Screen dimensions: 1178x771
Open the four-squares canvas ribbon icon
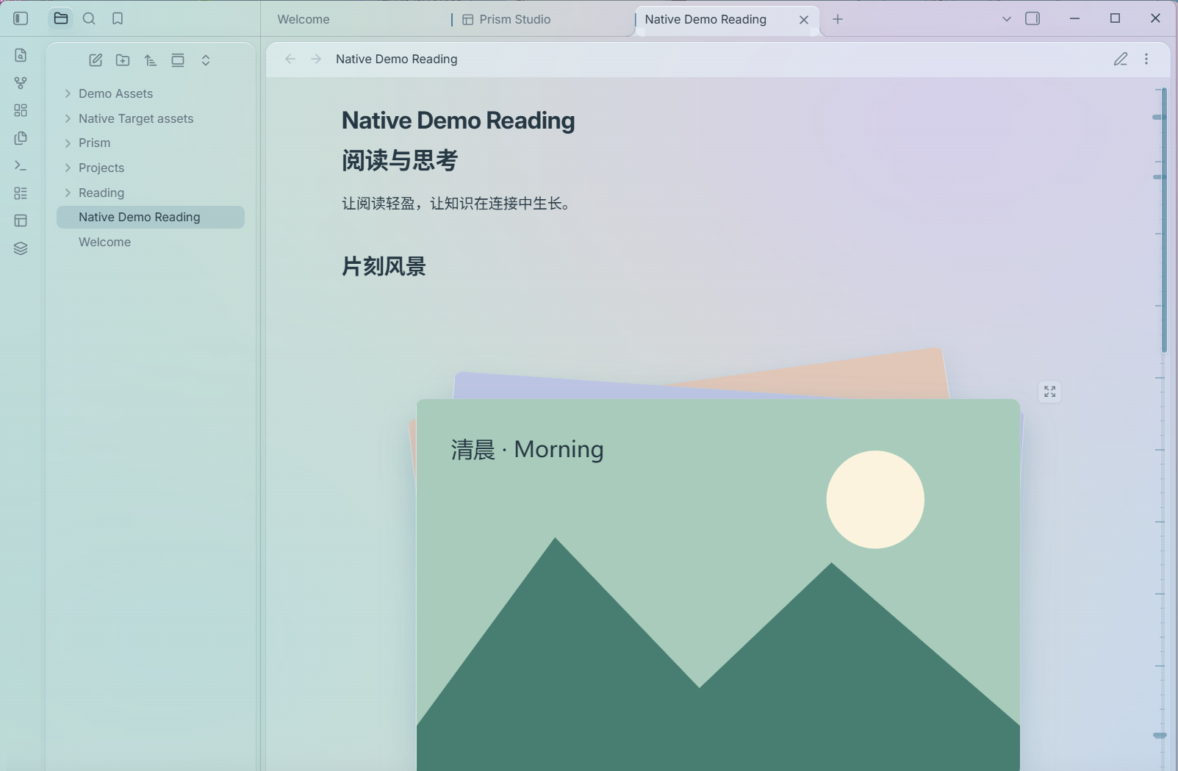click(21, 110)
